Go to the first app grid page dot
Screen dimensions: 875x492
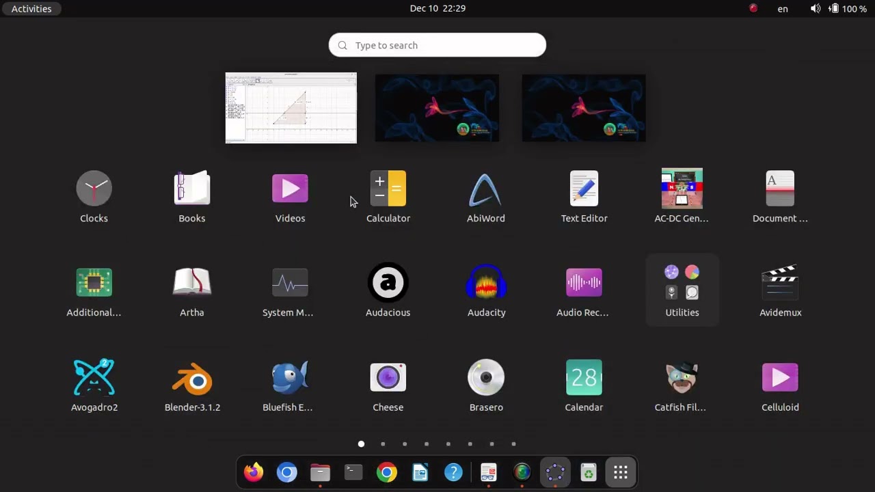[x=361, y=444]
